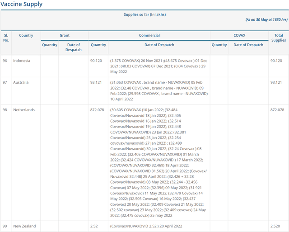Image resolution: width=289 pixels, height=232 pixels.
Task: Click Netherlands total supplies value 872.078
Action: click(x=278, y=110)
